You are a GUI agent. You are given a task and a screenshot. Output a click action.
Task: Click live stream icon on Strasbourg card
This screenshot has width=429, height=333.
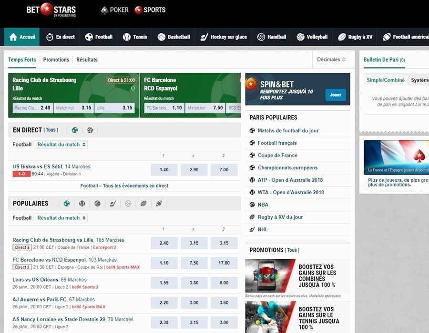pyautogui.click(x=133, y=88)
